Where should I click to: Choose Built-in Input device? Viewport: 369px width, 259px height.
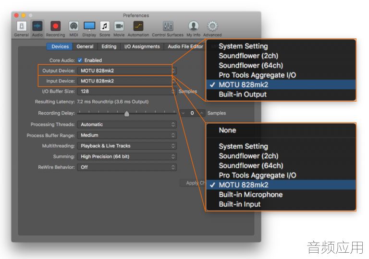281,204
